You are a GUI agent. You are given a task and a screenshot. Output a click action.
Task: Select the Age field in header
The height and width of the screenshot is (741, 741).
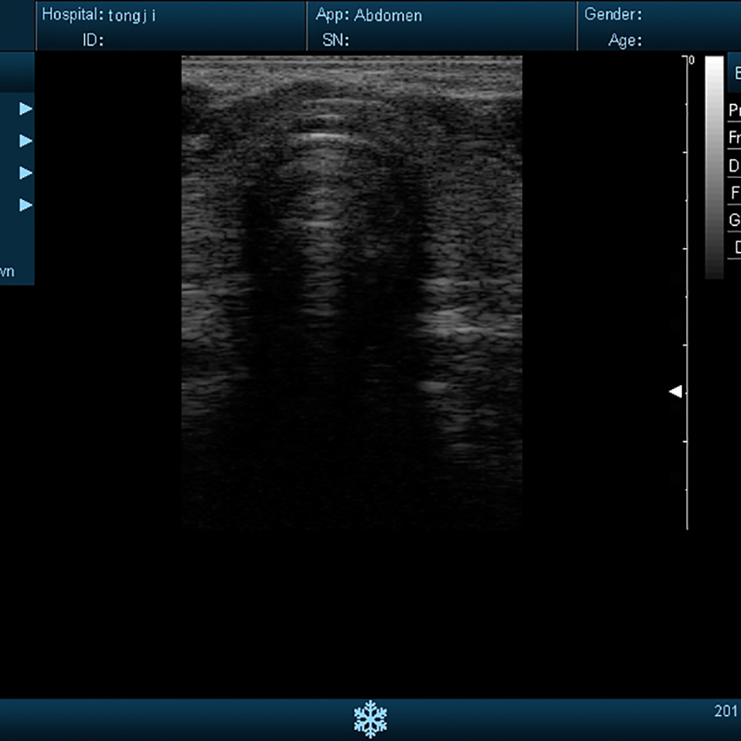[625, 40]
